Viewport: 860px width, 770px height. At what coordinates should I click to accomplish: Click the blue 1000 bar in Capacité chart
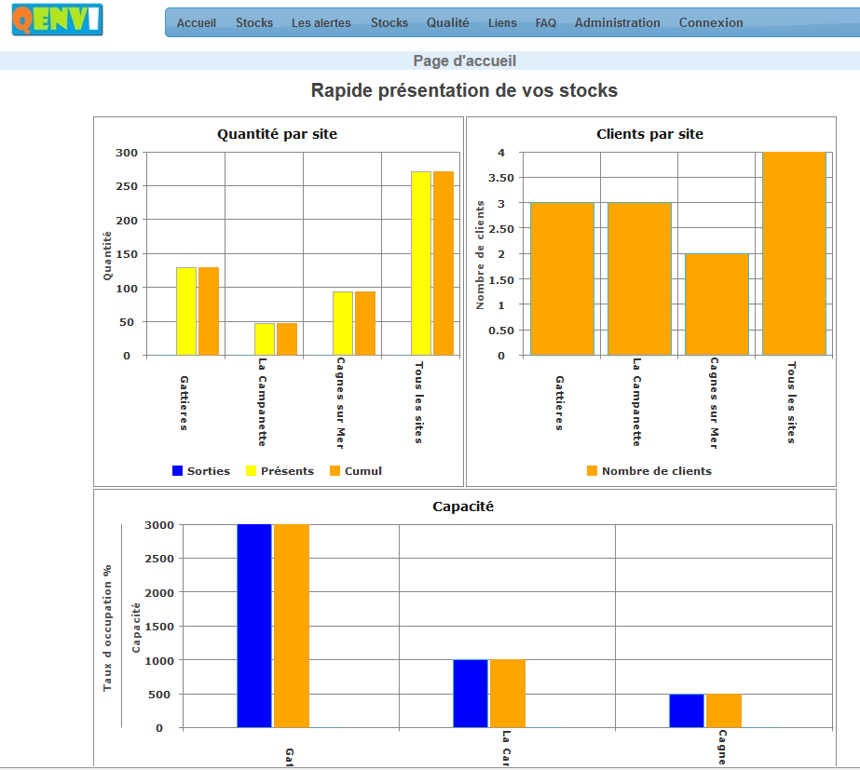471,694
